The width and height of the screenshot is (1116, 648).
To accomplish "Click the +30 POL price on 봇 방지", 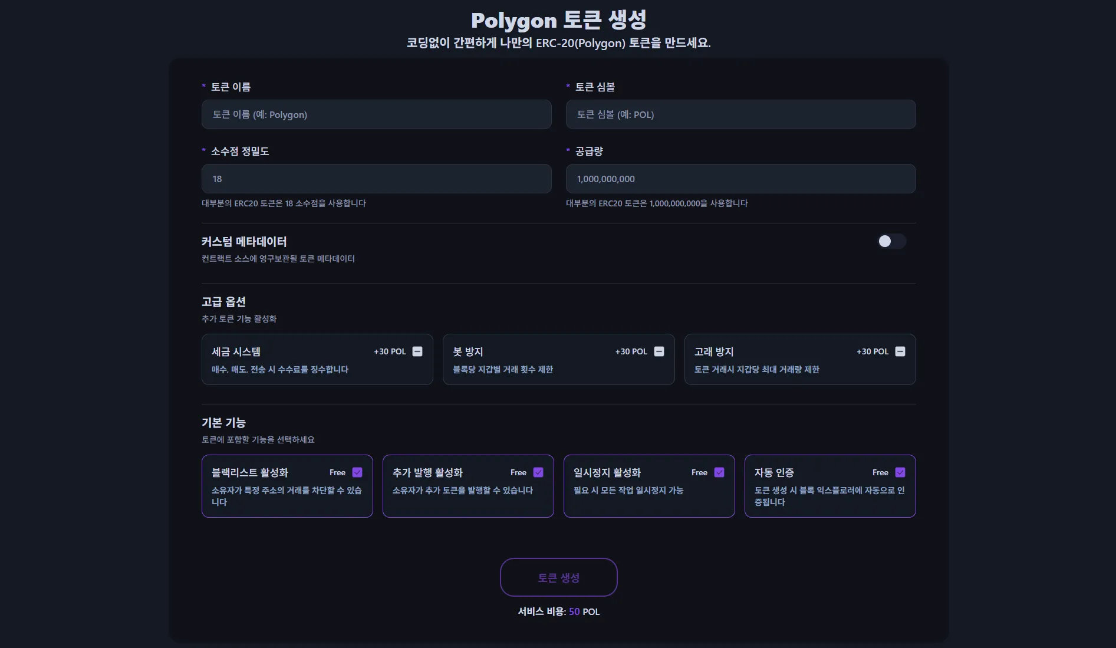I will coord(631,351).
